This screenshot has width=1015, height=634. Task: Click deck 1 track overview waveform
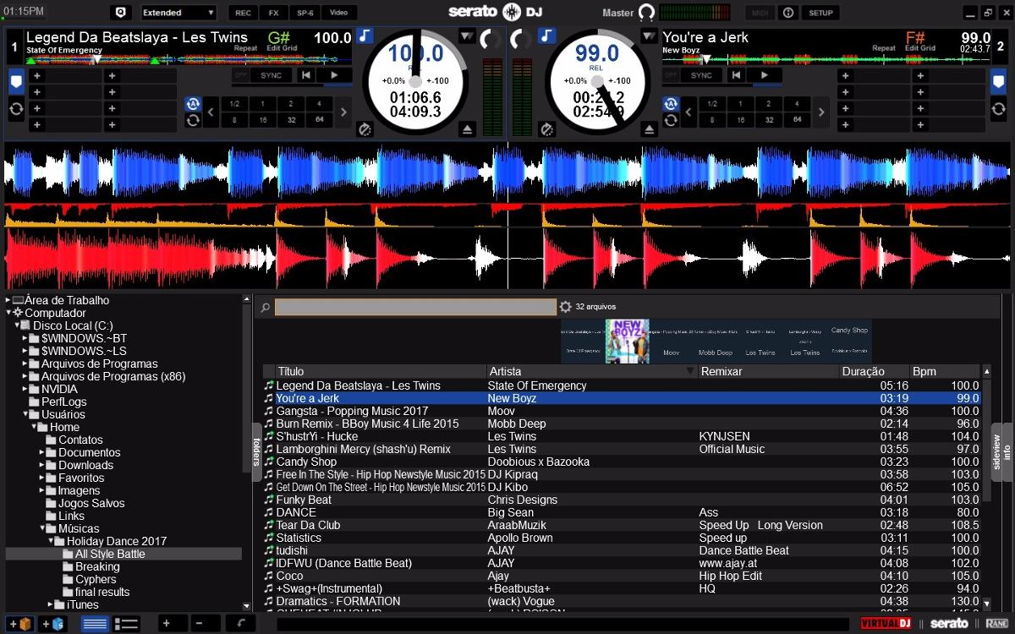point(189,60)
